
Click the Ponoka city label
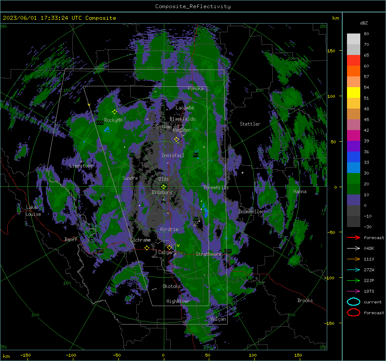coord(196,88)
